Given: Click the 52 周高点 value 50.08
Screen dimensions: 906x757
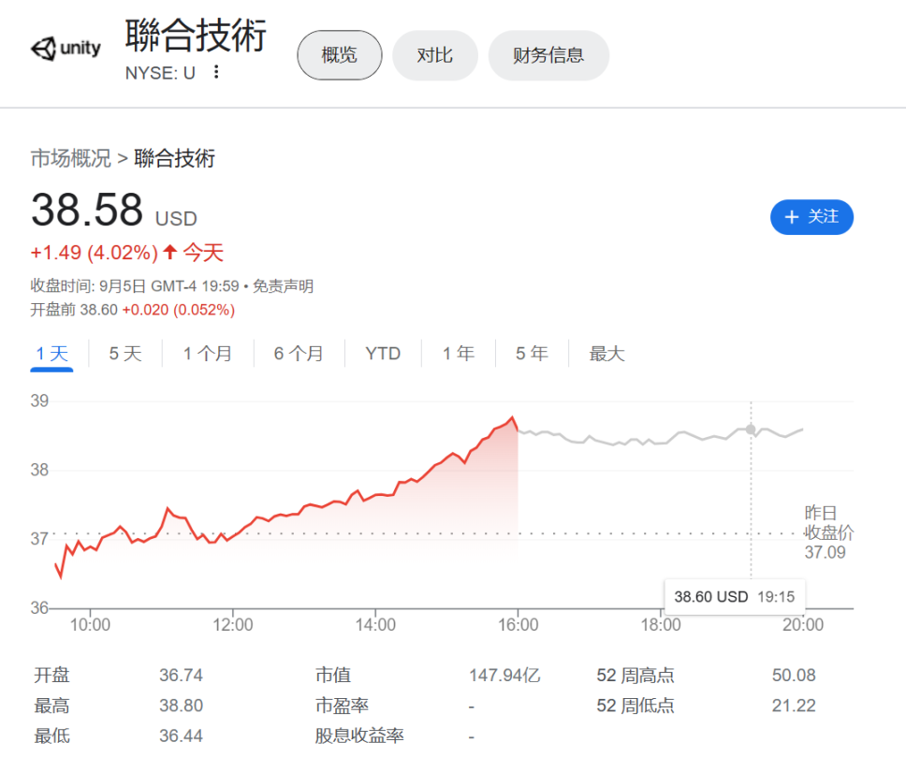Looking at the screenshot, I should pyautogui.click(x=794, y=675).
